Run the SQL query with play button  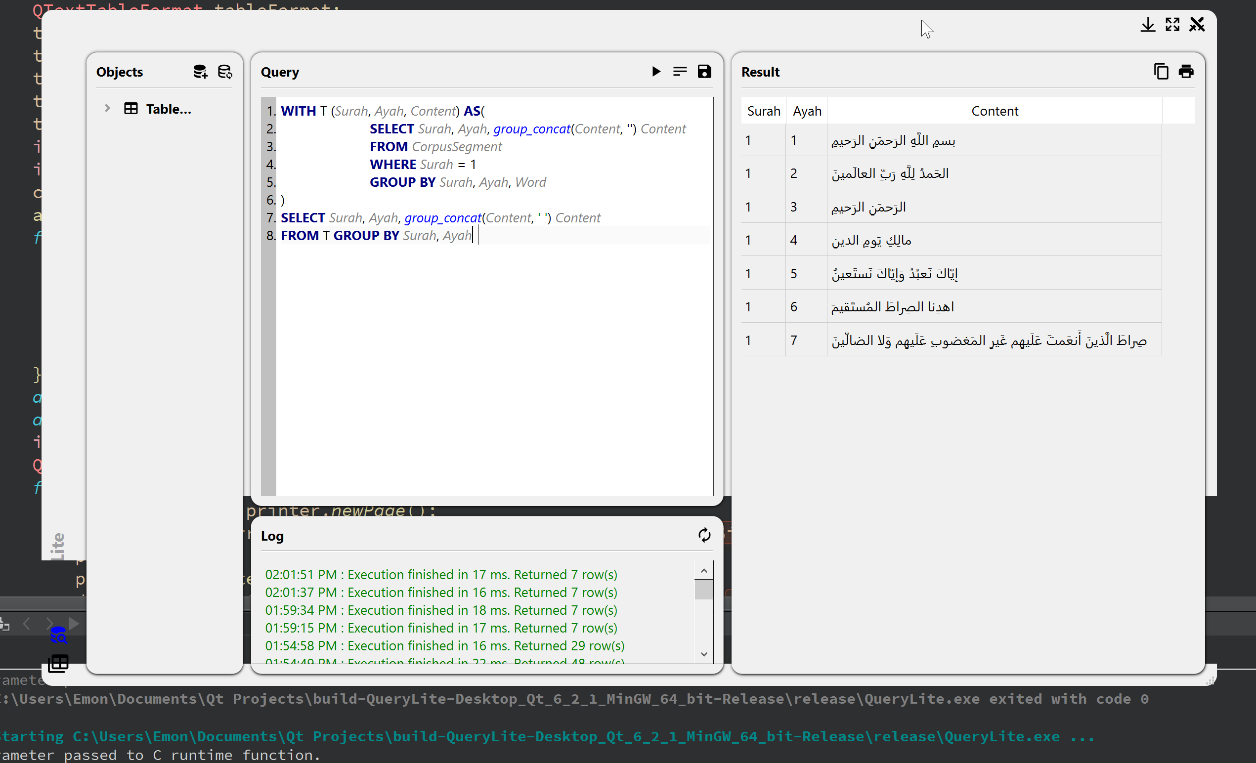[656, 71]
